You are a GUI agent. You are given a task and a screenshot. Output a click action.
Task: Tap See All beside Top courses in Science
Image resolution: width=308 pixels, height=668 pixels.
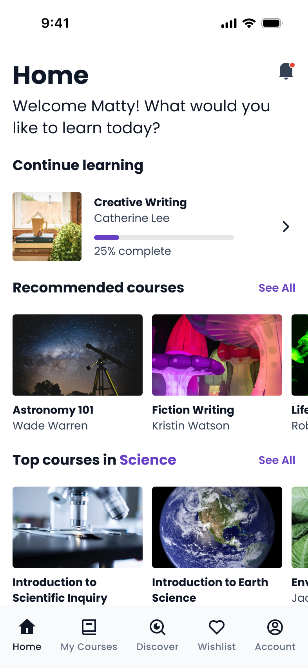point(277,459)
